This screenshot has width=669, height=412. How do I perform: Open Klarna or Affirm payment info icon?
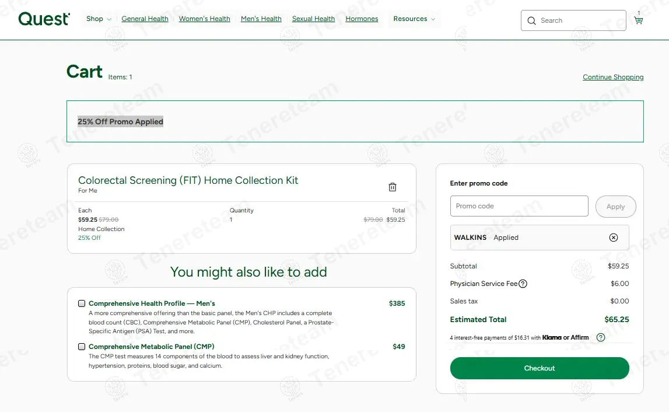coord(601,337)
